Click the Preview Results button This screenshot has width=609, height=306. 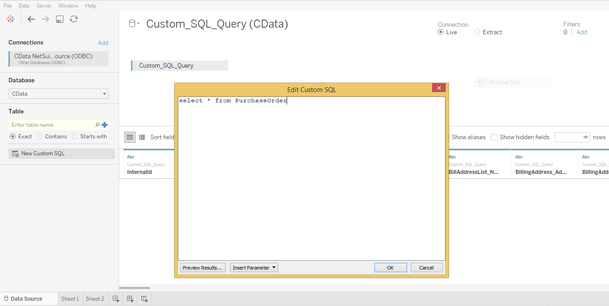point(202,267)
